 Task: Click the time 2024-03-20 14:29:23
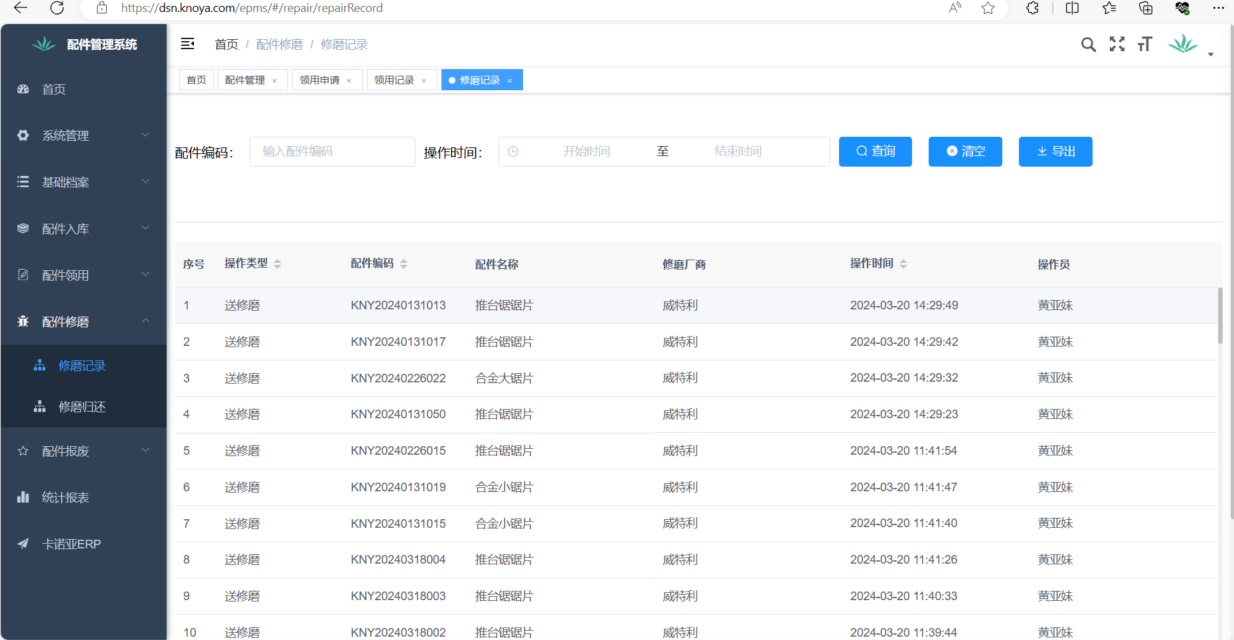(904, 414)
